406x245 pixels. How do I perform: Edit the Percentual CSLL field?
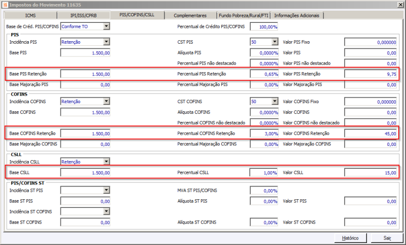[x=263, y=173]
